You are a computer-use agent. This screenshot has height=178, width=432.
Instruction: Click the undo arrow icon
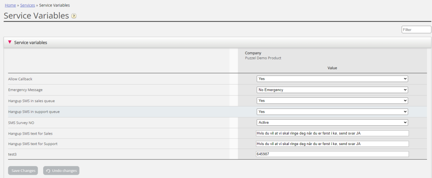click(48, 171)
